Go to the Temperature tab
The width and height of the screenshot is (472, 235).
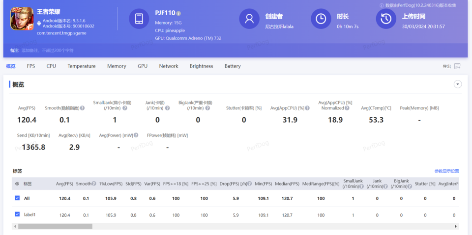click(x=82, y=66)
